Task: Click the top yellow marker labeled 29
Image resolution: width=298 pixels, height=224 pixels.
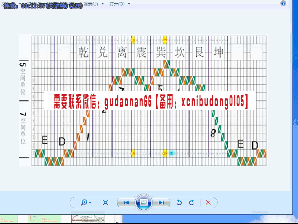Action: (x=165, y=40)
